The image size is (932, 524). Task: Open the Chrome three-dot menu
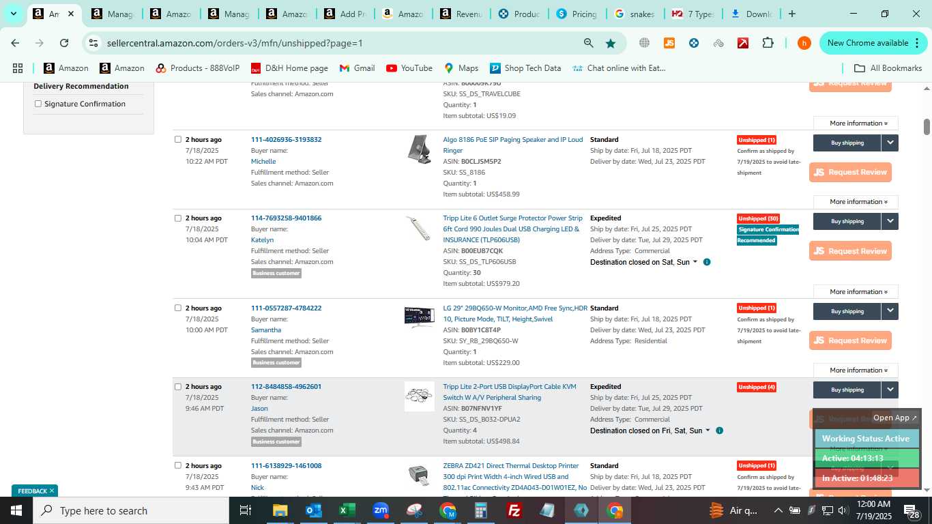pos(918,43)
